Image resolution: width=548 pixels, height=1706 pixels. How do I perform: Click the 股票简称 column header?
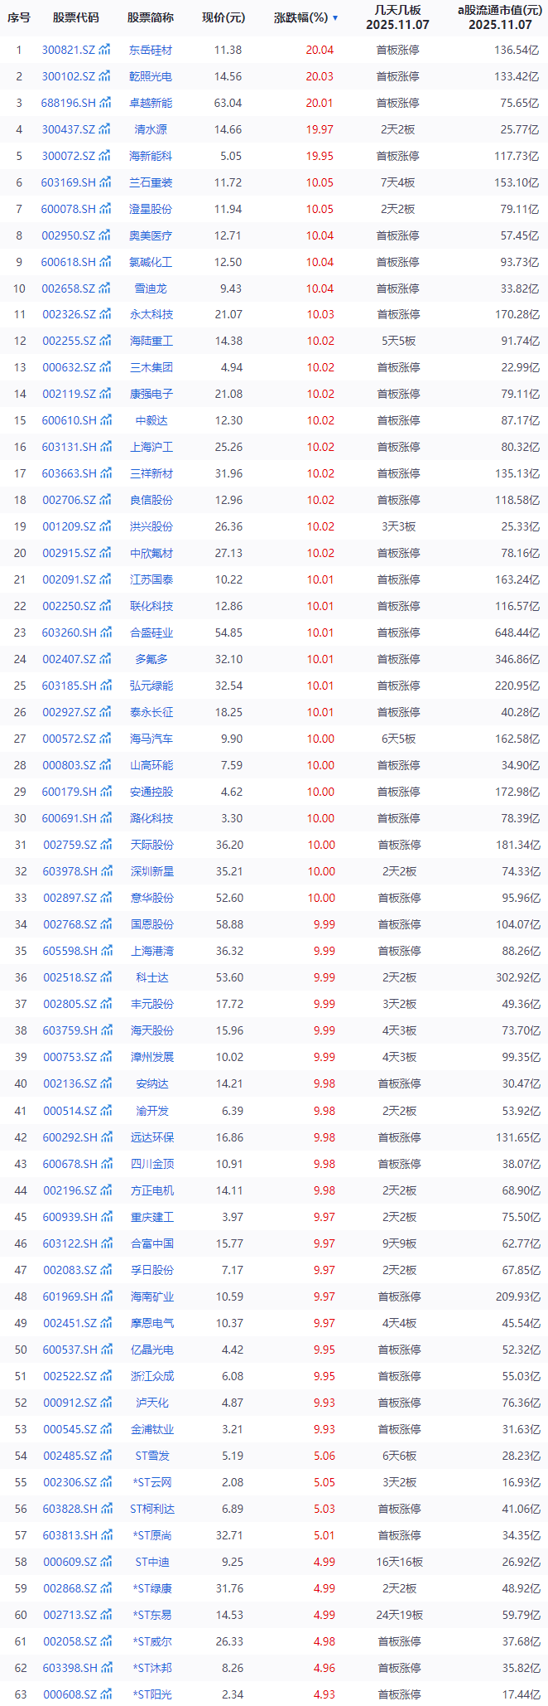tap(151, 17)
